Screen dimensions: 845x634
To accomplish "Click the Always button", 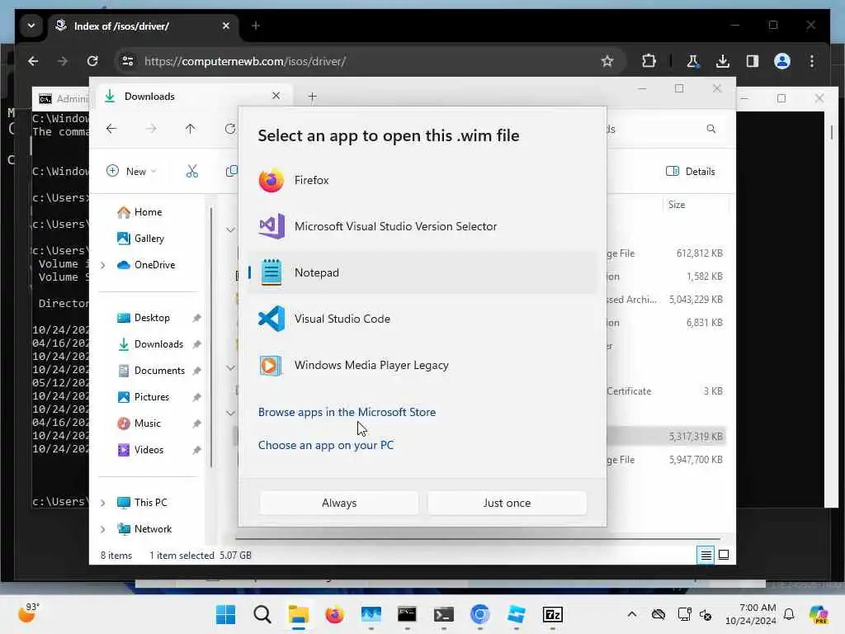I will [339, 503].
